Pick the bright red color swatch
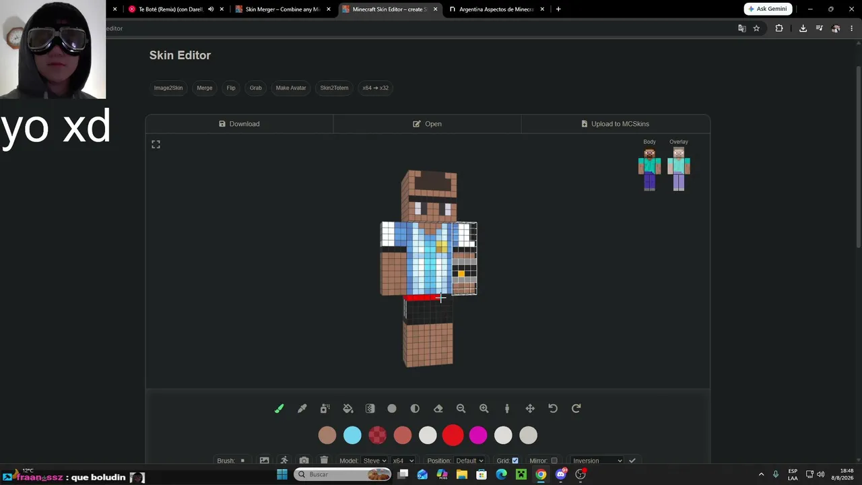Viewport: 862px width, 485px height. coord(453,435)
